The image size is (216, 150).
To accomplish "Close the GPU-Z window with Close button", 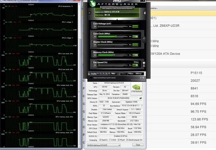I will tap(138, 145).
